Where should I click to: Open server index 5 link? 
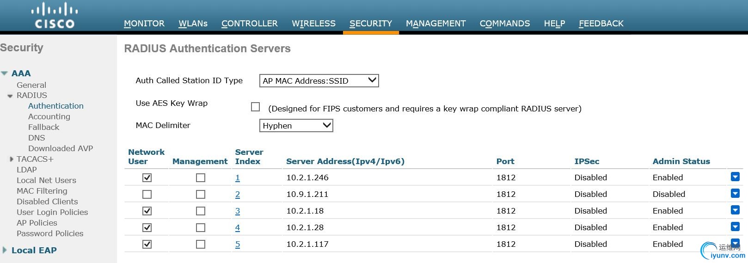[x=238, y=244]
